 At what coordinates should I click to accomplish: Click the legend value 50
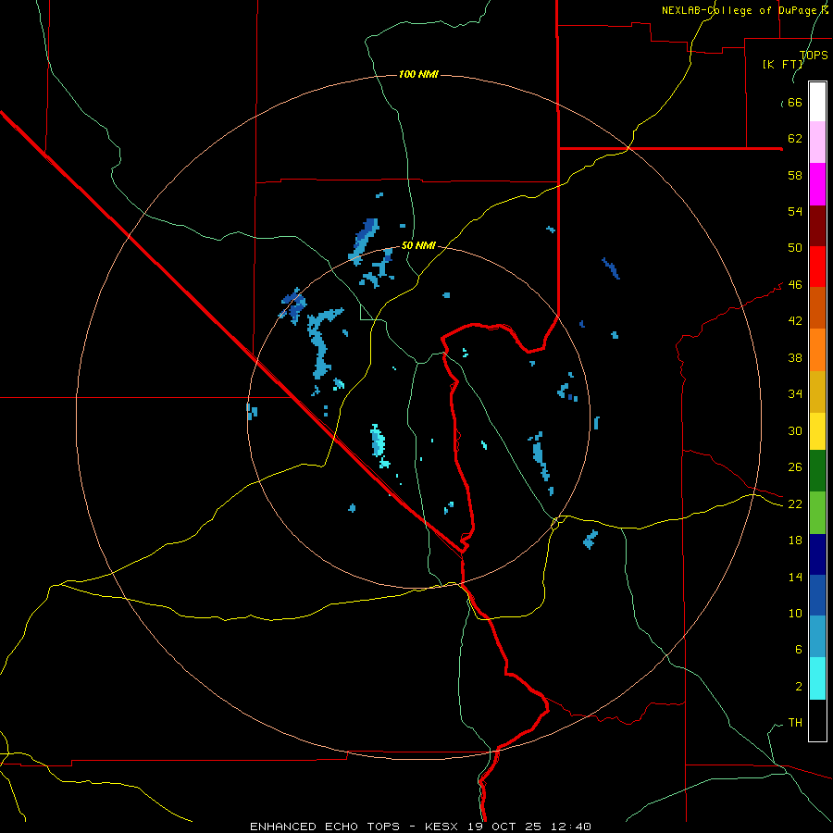pos(795,248)
